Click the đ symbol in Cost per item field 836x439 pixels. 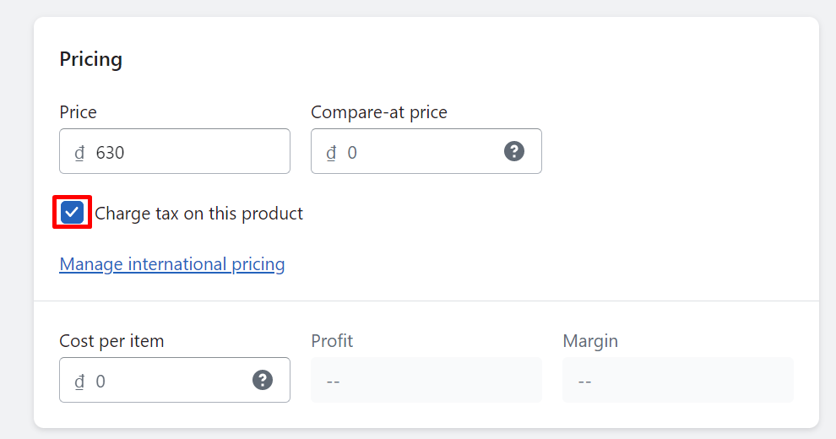(x=79, y=382)
